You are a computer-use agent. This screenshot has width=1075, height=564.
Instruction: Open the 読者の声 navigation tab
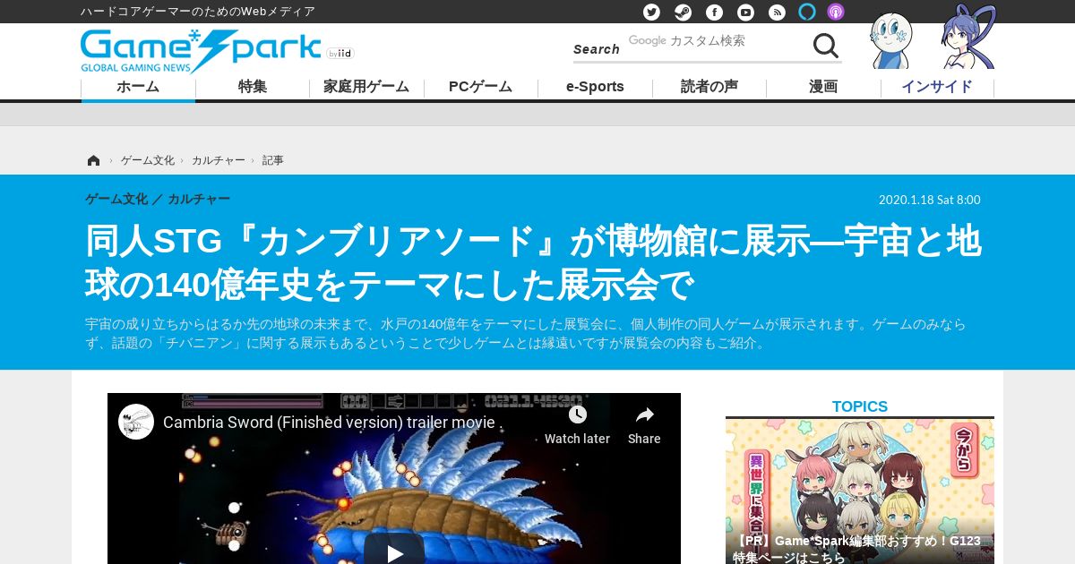(x=709, y=87)
